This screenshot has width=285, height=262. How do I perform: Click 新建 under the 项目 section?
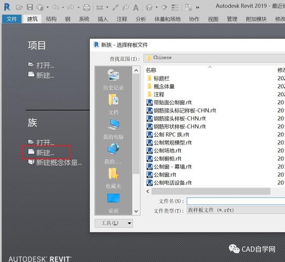pyautogui.click(x=41, y=75)
